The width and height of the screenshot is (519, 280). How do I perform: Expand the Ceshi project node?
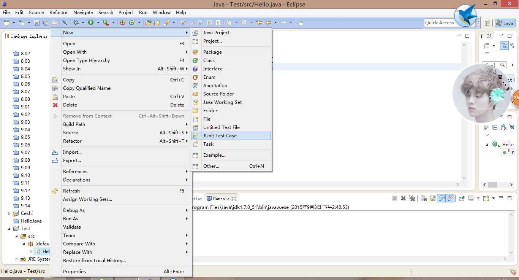pos(9,213)
